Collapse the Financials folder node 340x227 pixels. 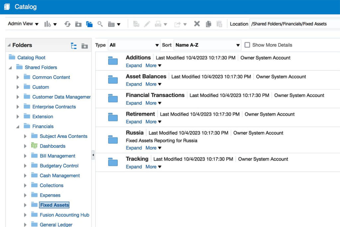click(x=18, y=127)
